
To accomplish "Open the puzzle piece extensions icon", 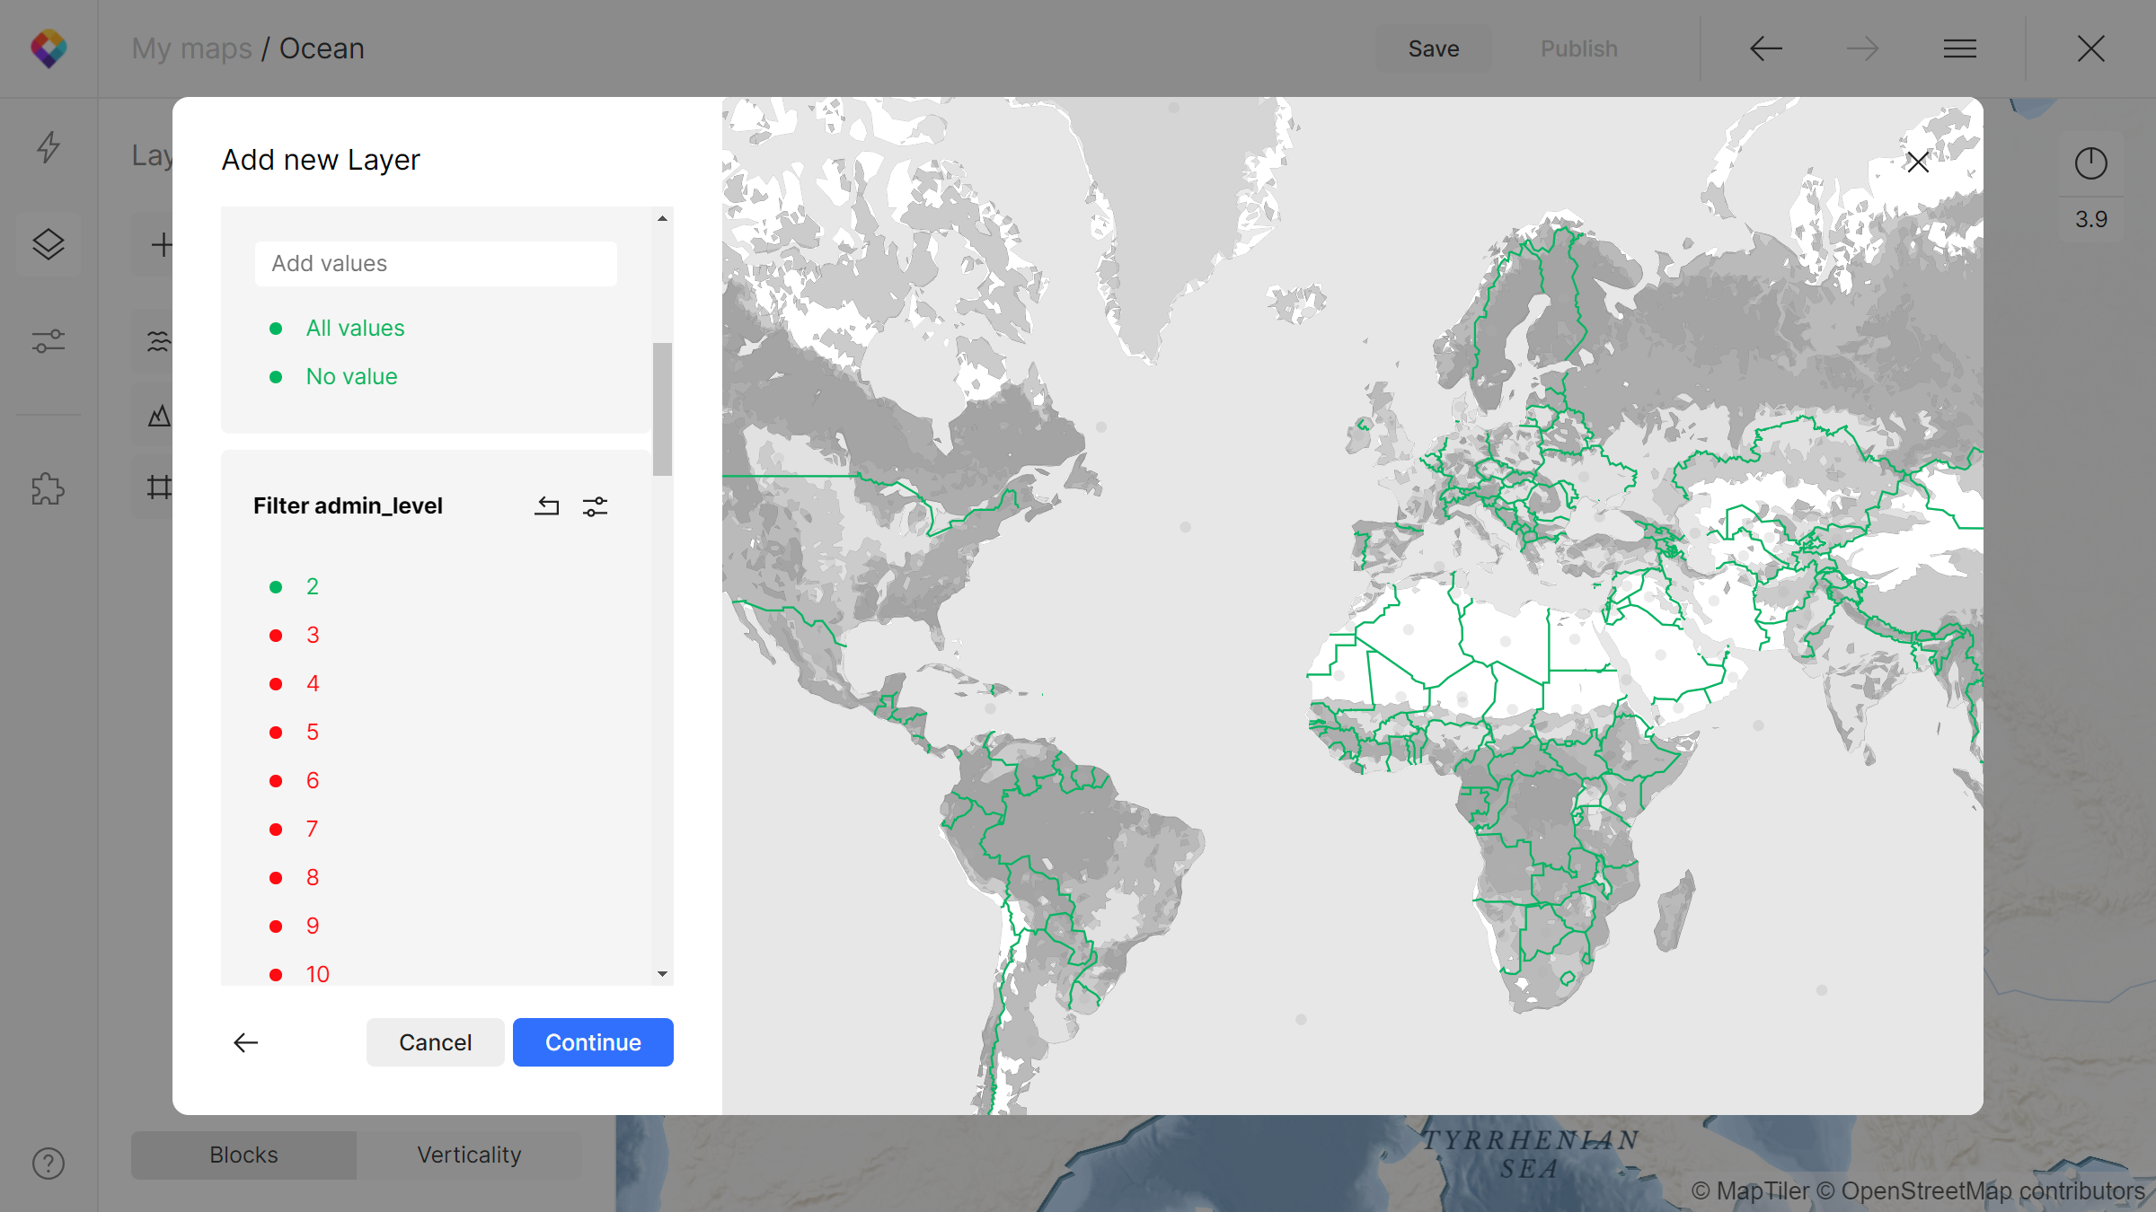I will [x=49, y=489].
